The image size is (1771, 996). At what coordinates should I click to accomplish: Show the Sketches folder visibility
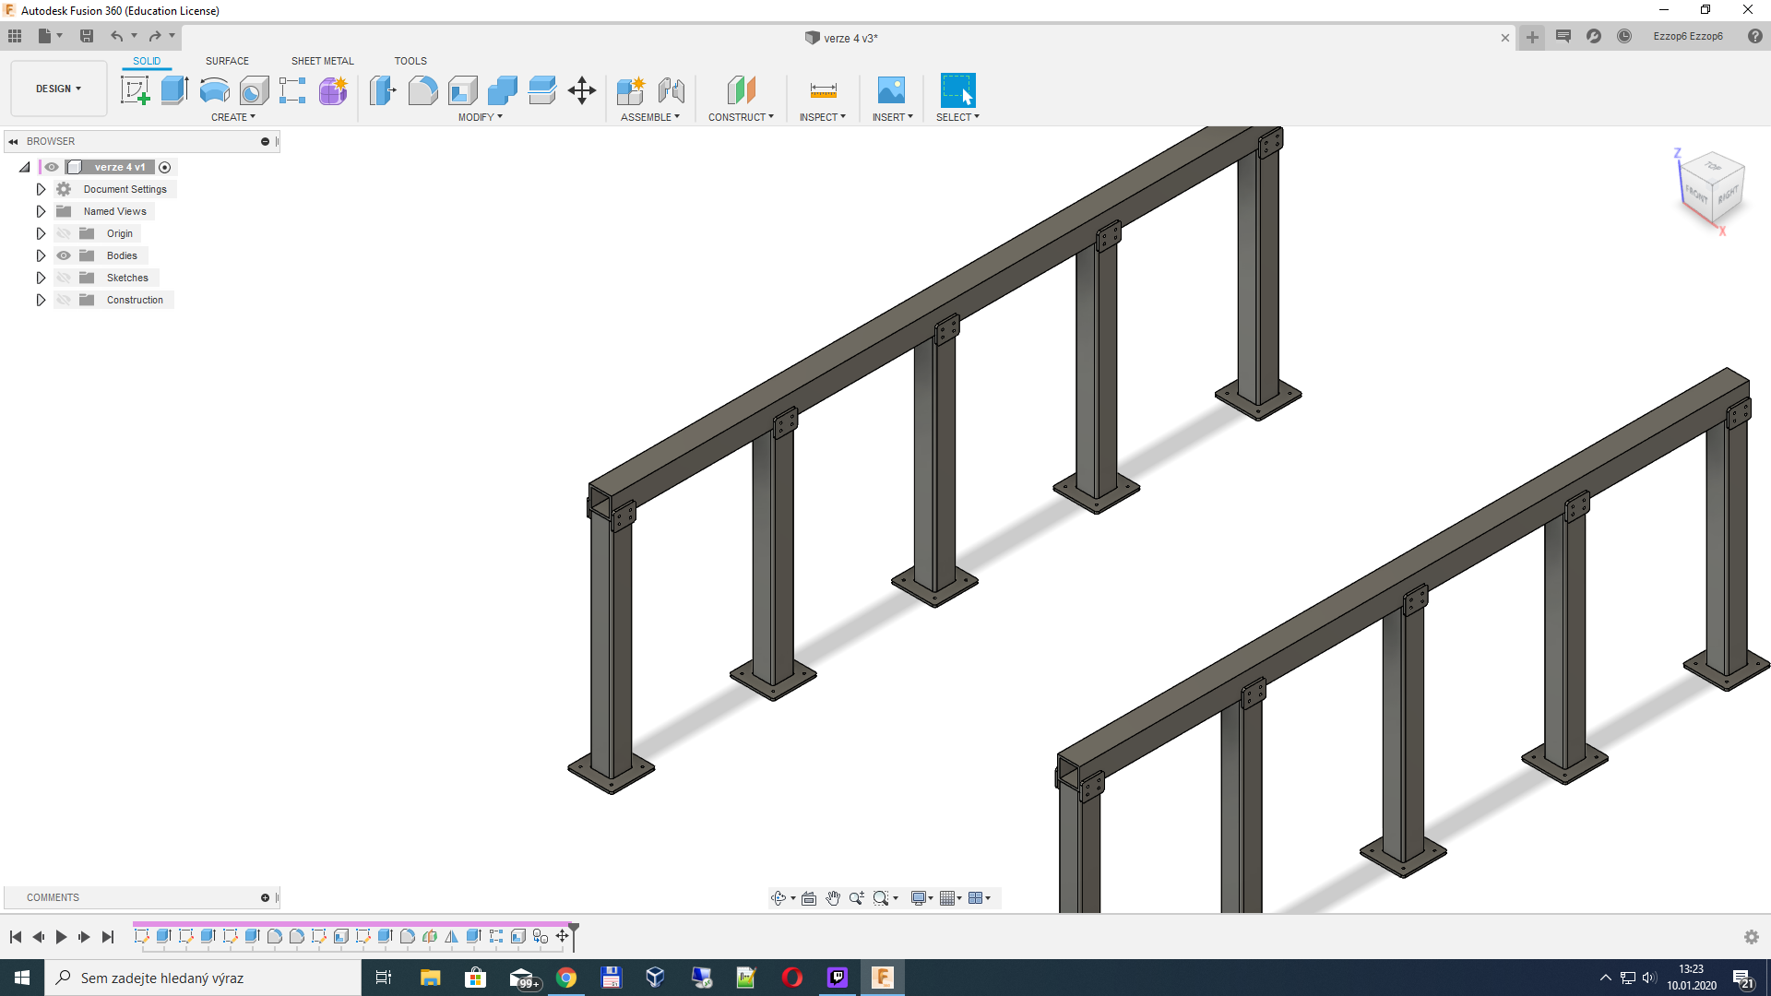pos(64,278)
